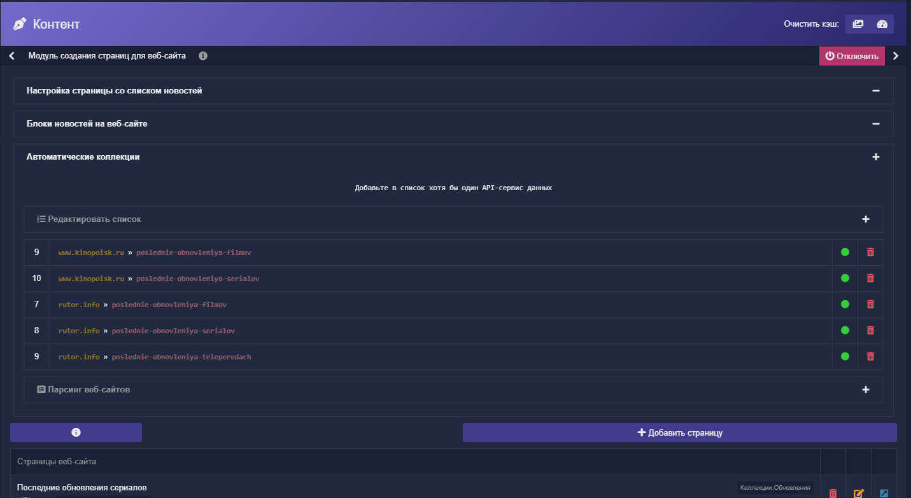This screenshot has width=911, height=498.
Task: Click the Добавьте в список API-сервис message
Action: click(453, 188)
